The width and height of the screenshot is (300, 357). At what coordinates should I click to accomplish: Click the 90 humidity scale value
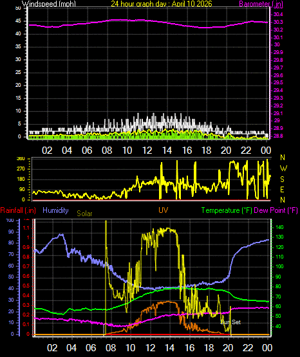pyautogui.click(x=11, y=232)
